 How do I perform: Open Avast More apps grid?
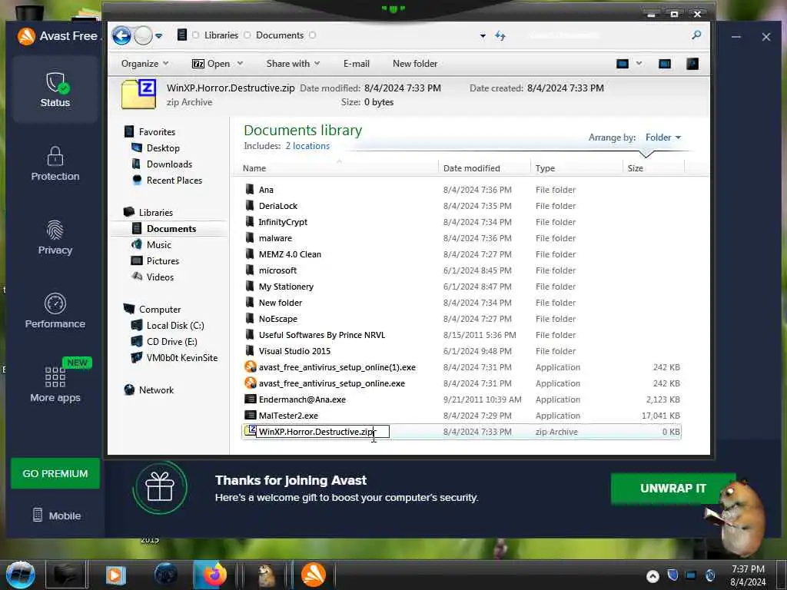[55, 376]
